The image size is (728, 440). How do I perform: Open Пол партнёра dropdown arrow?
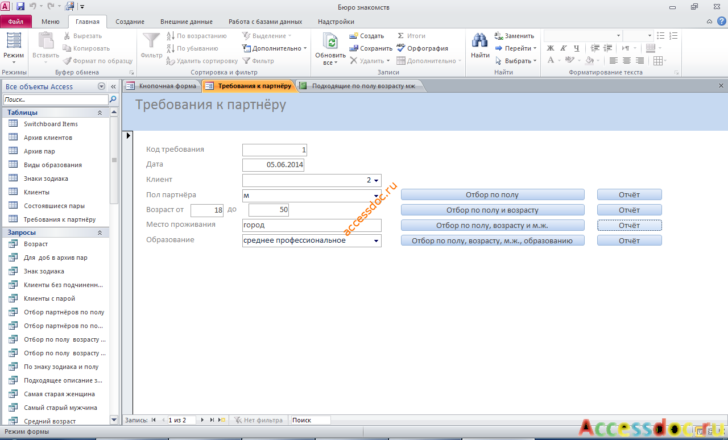(x=376, y=196)
